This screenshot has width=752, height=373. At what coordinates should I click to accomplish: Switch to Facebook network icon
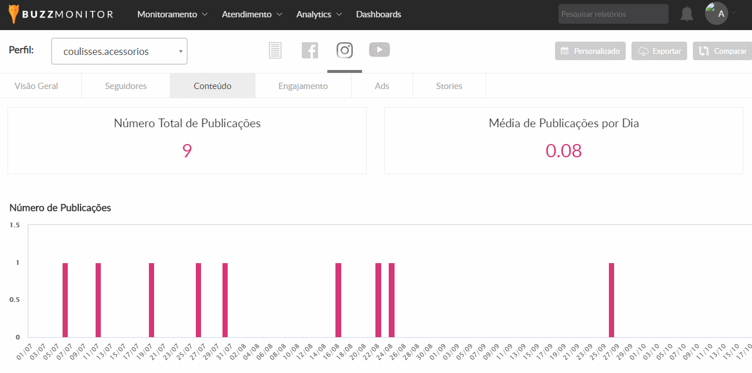[x=310, y=51]
